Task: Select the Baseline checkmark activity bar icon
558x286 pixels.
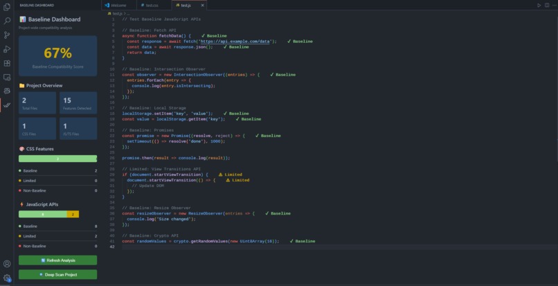Action: tap(7, 105)
